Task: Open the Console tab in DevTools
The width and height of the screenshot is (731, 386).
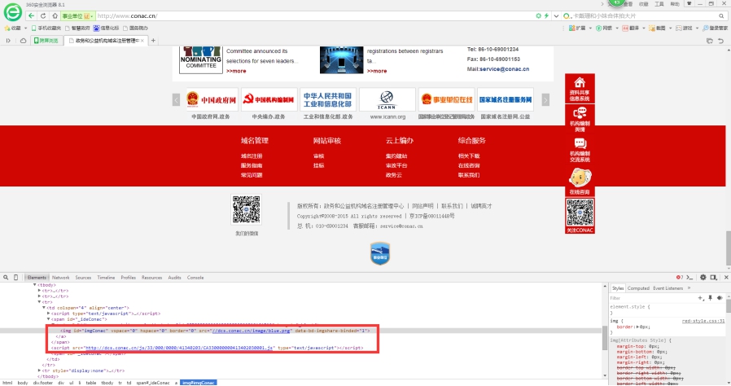Action: (195, 278)
